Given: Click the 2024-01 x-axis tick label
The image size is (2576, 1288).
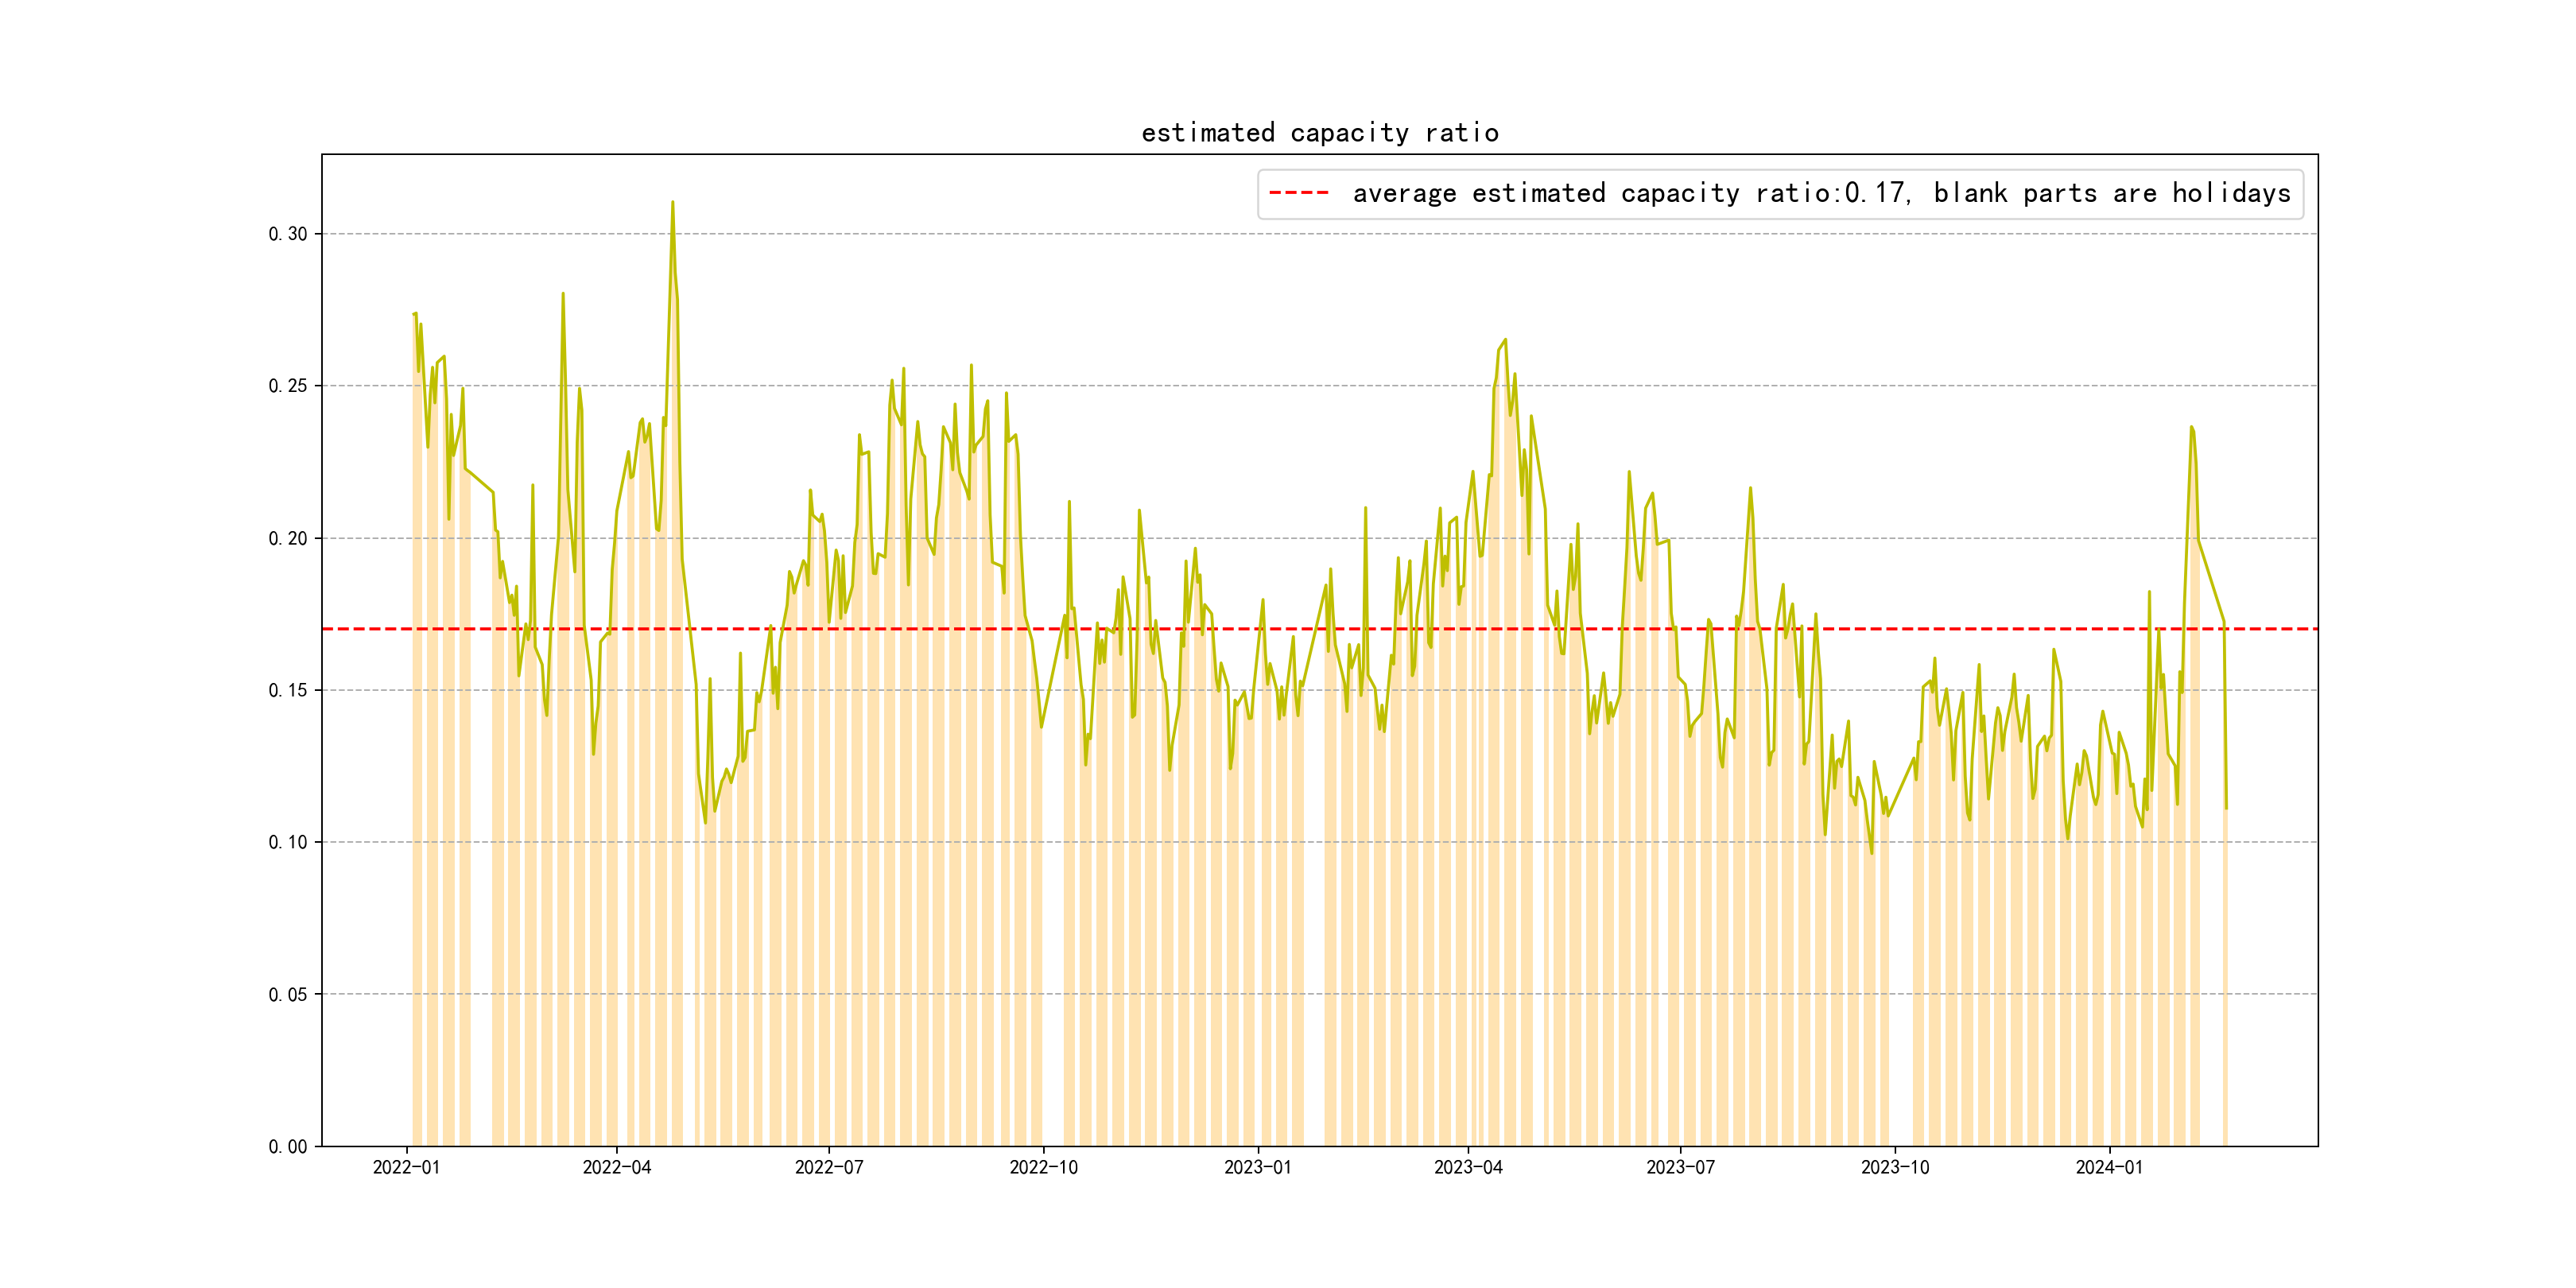Looking at the screenshot, I should [2109, 1167].
